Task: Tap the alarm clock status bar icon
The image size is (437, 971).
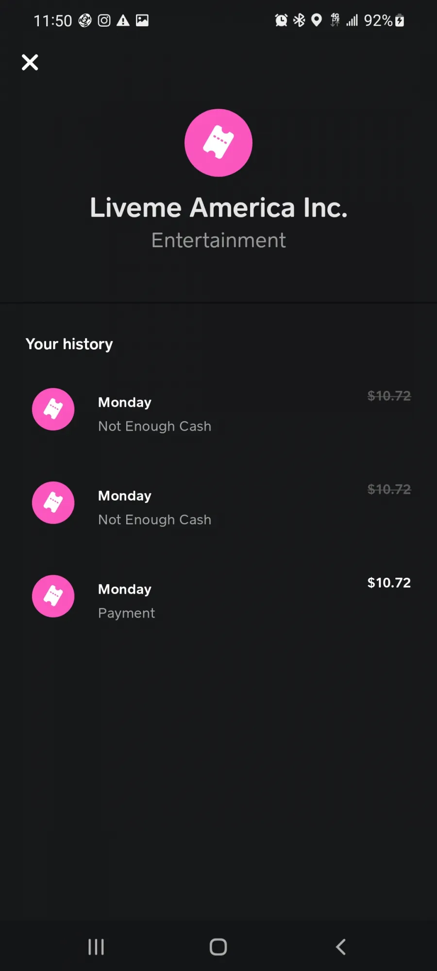Action: pyautogui.click(x=281, y=20)
